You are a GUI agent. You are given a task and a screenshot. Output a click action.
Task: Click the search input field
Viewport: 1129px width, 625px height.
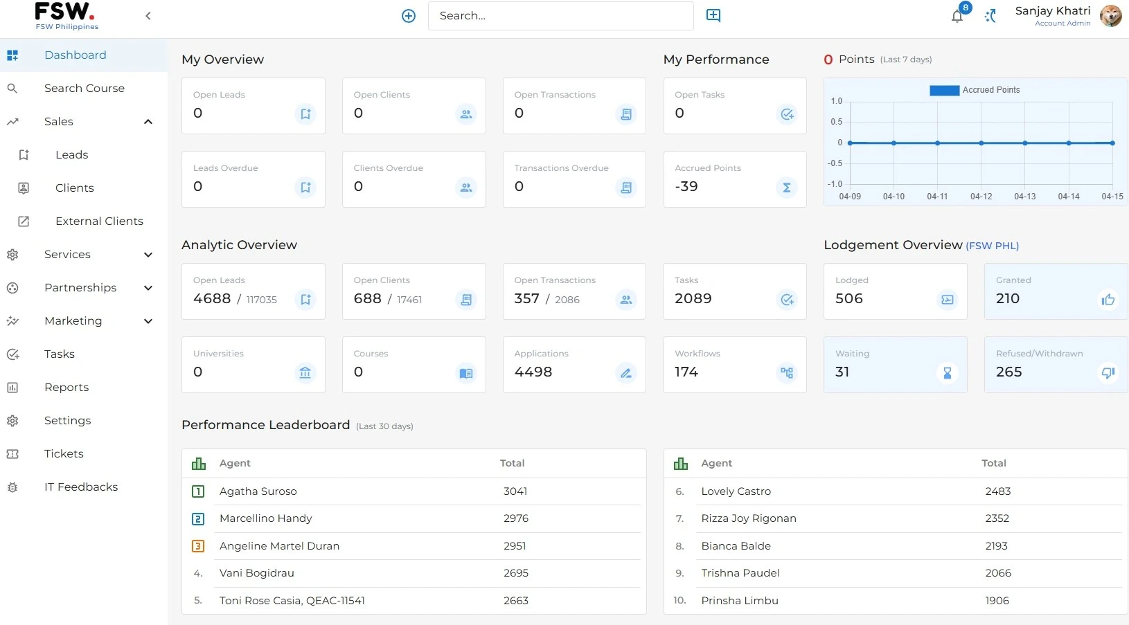pyautogui.click(x=560, y=16)
